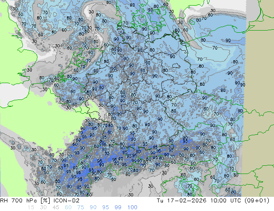Click the '45' value in the legend
The image size is (274, 211).
coord(56,208)
